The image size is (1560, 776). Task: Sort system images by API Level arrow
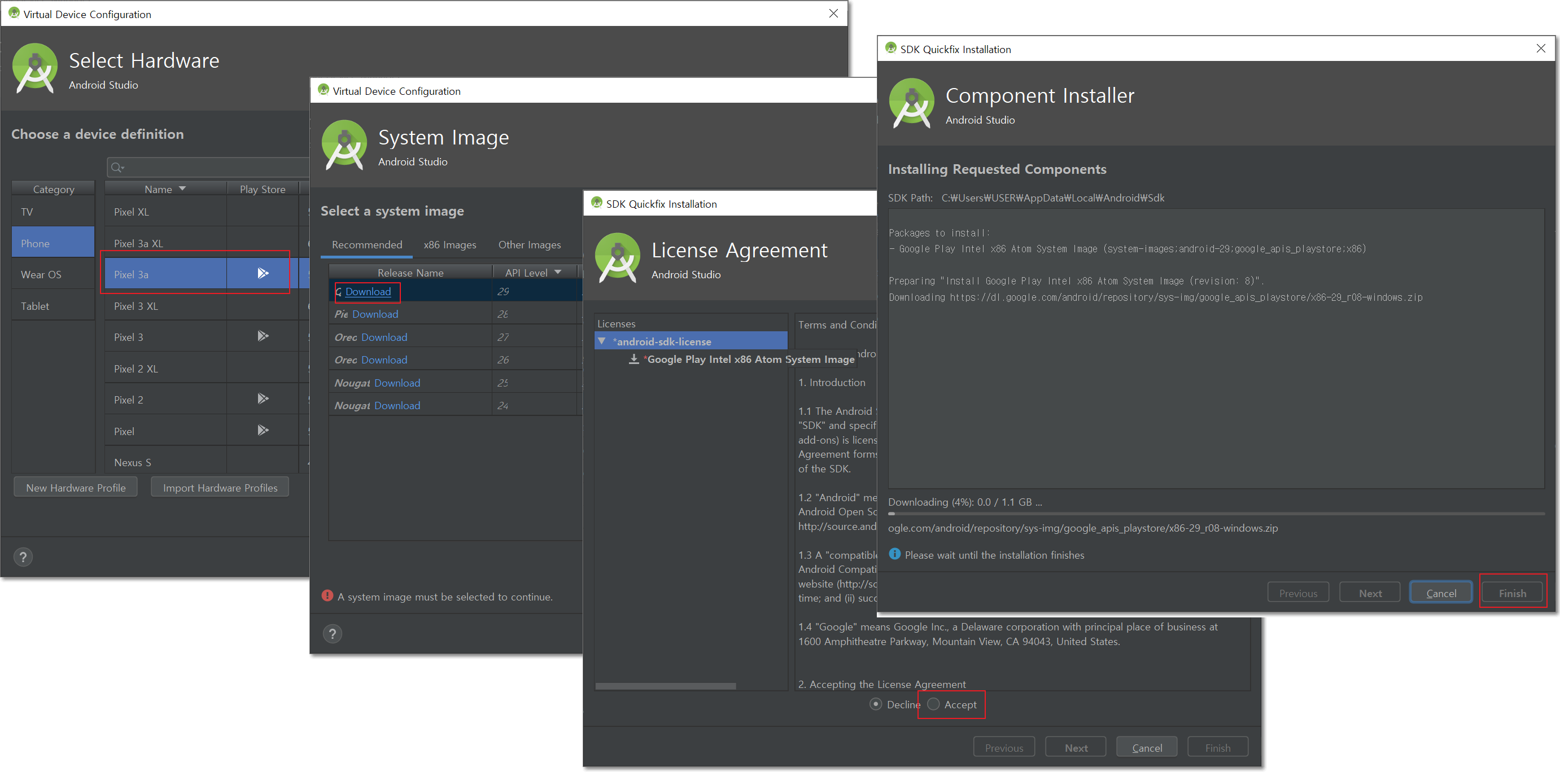pos(558,273)
